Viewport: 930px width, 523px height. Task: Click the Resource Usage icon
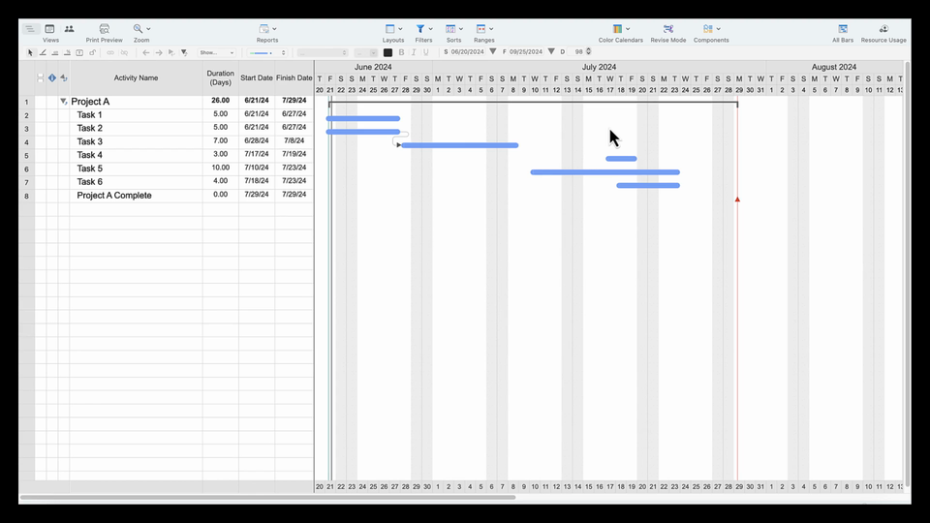[x=883, y=29]
